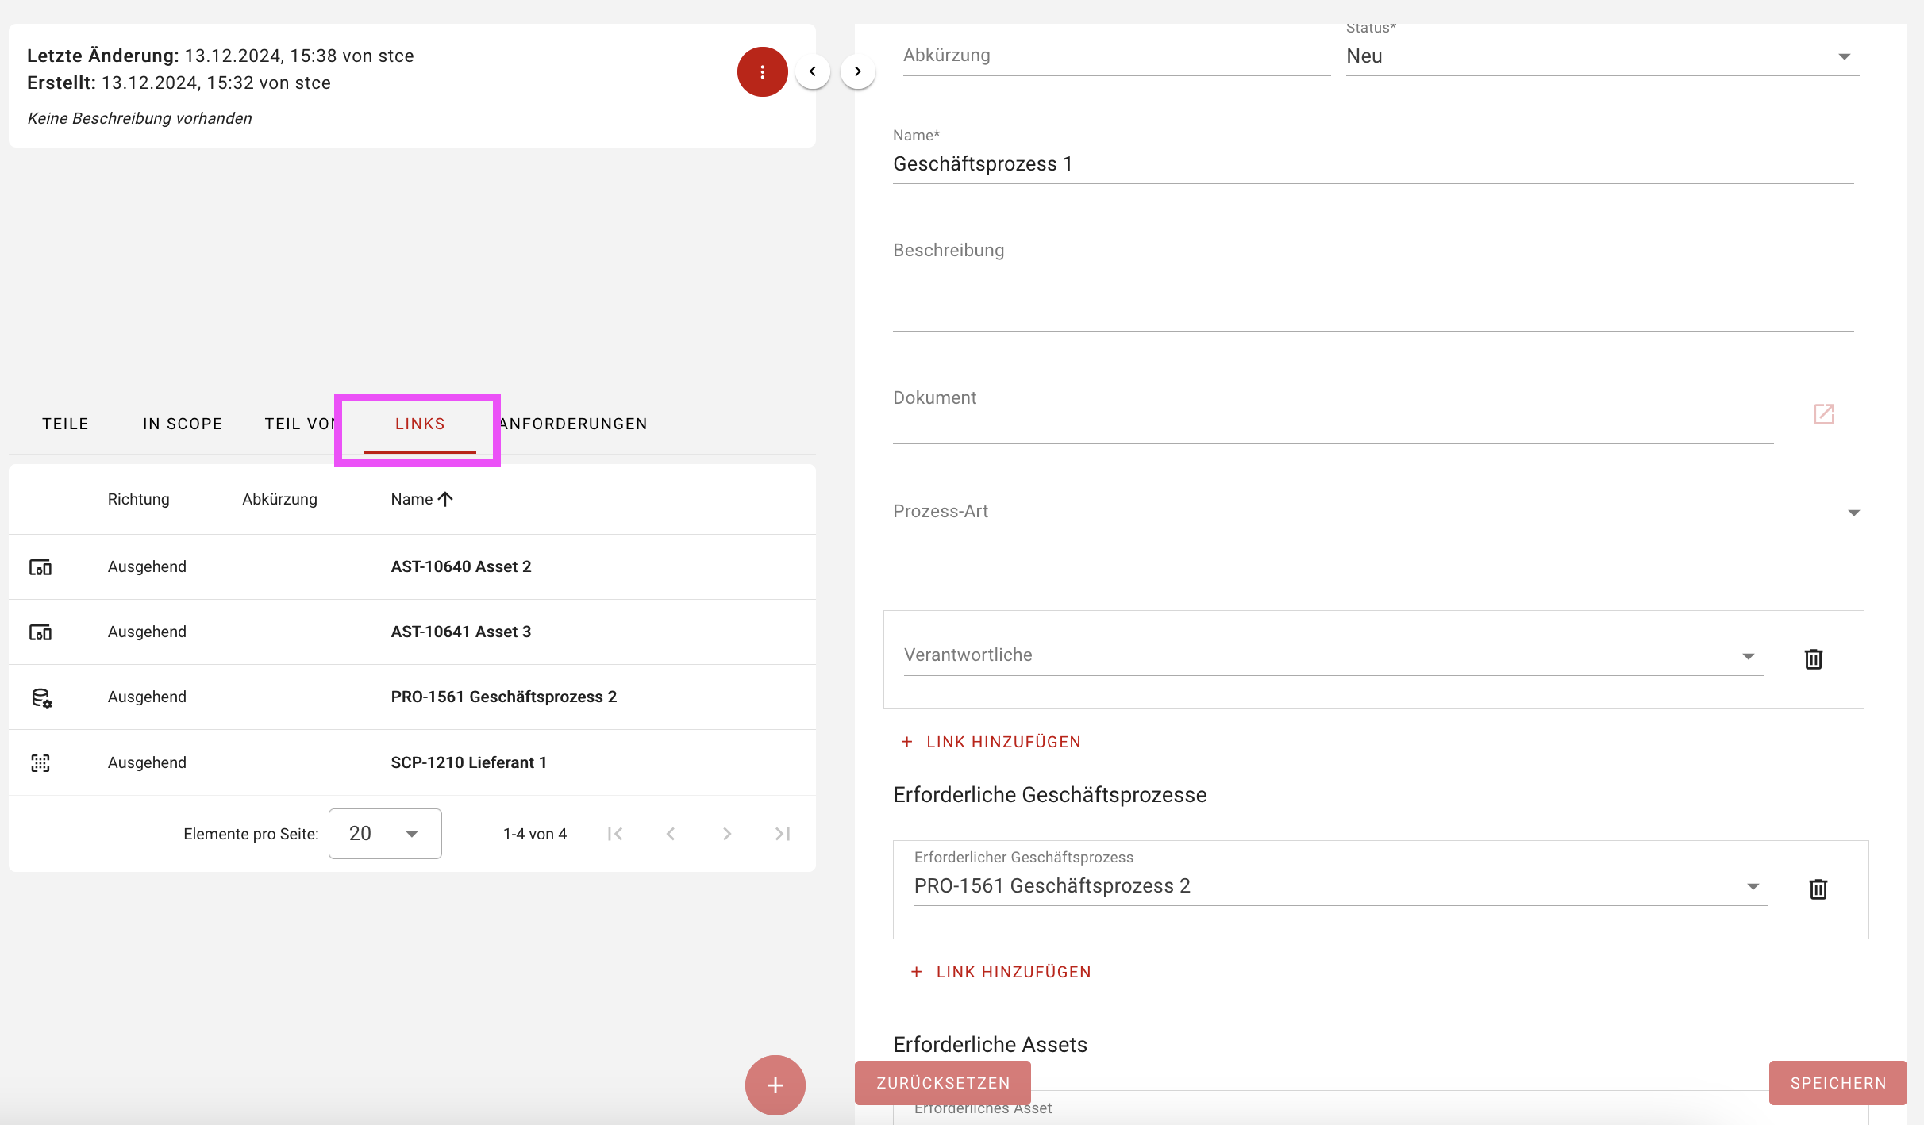Image resolution: width=1924 pixels, height=1125 pixels.
Task: Click the right chevron panel expand button
Action: coord(857,71)
